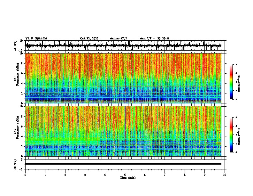Click the ch.1 colorbar log(PSD) unit label
The width and height of the screenshot is (253, 196).
(239, 83)
